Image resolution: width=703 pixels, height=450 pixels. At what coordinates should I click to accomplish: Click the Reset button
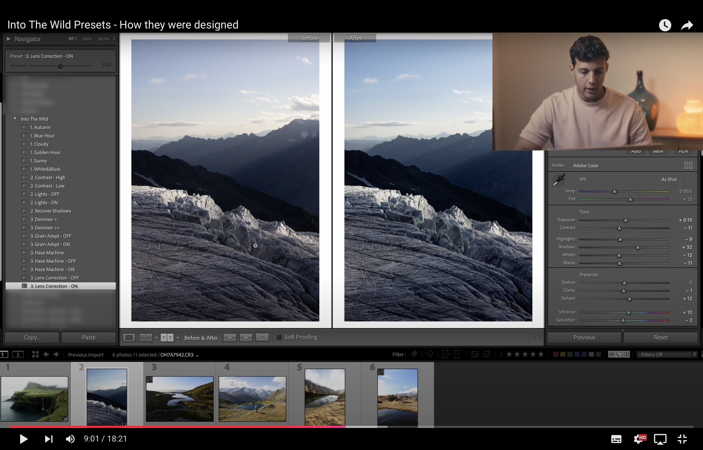click(660, 337)
